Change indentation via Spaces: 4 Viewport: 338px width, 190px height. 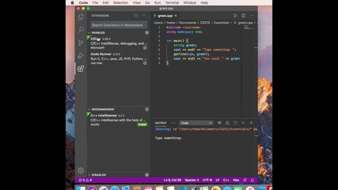tap(192, 180)
